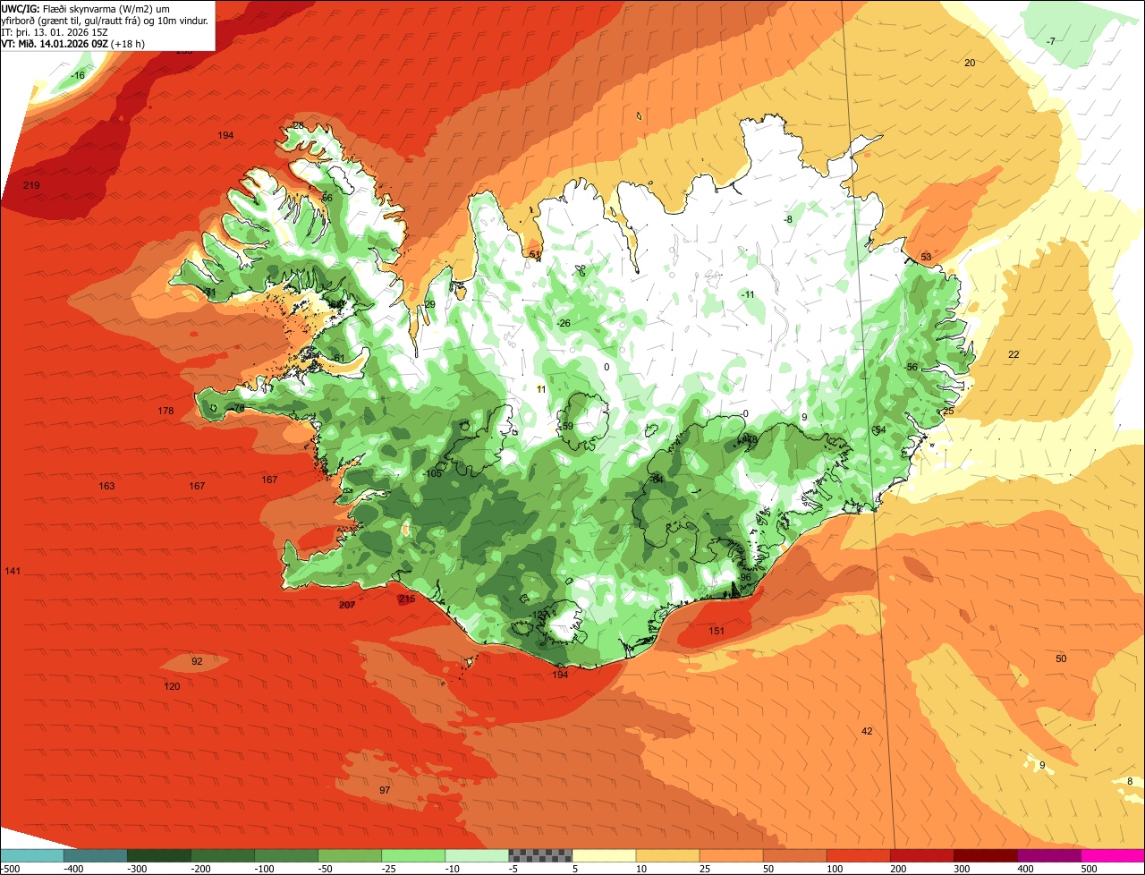Screen dimensions: 1145x875
Task: Click the legend tick label 200
Action: pyautogui.click(x=898, y=868)
